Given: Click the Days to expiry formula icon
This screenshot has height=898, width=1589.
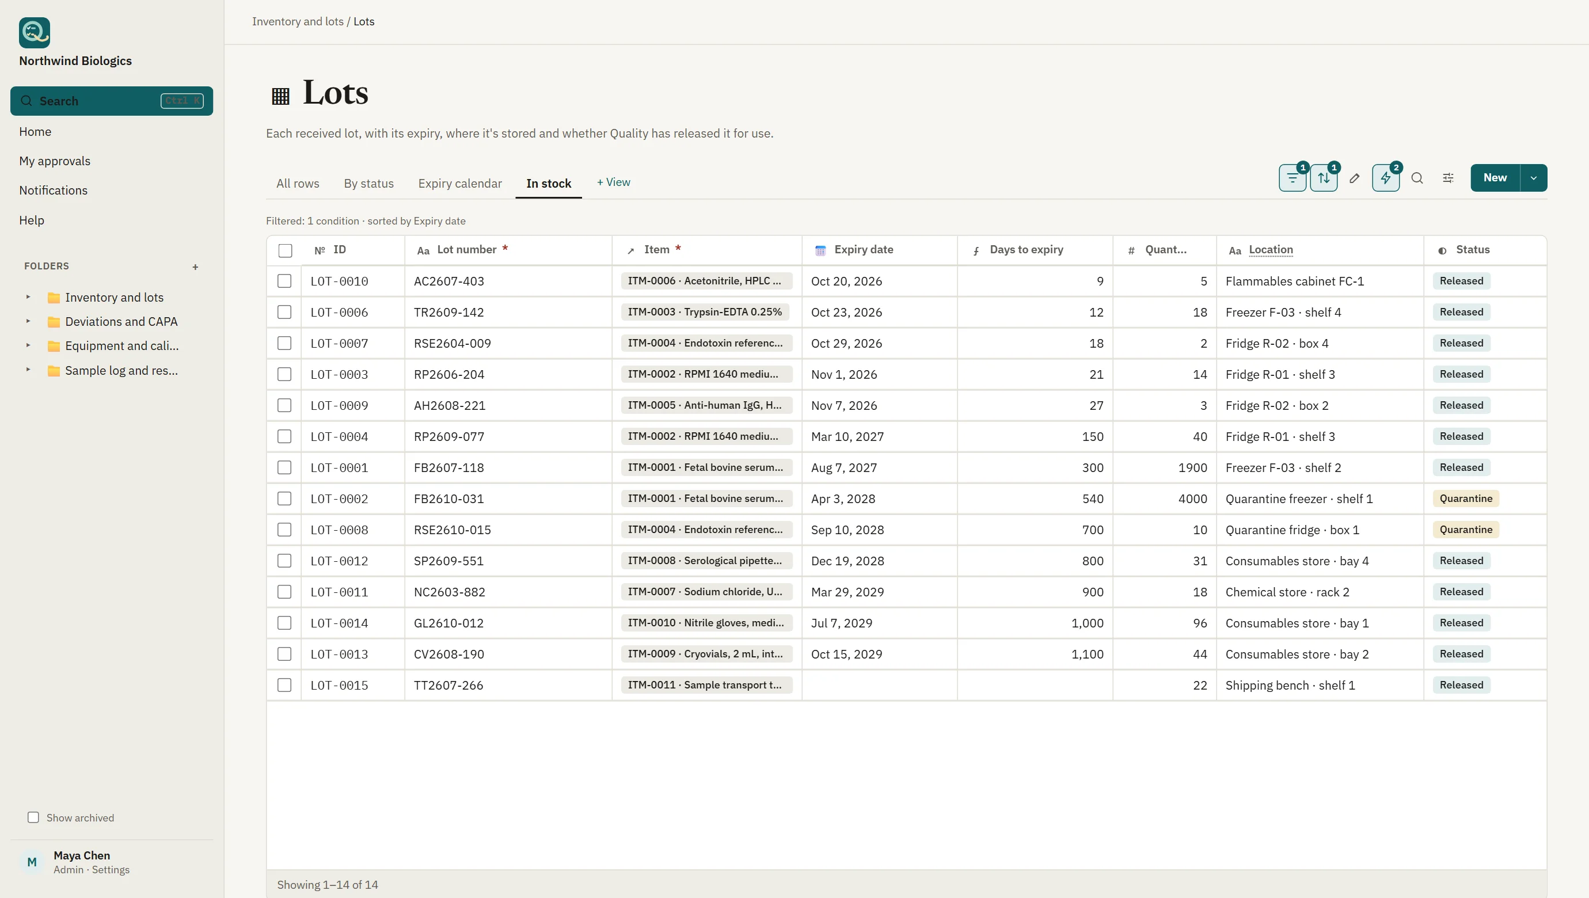Looking at the screenshot, I should click(976, 250).
